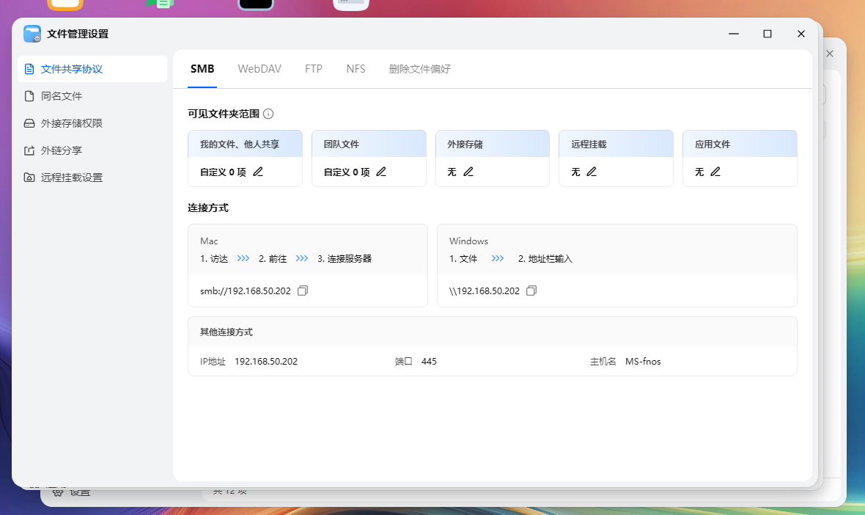Open the FTP tab

314,69
